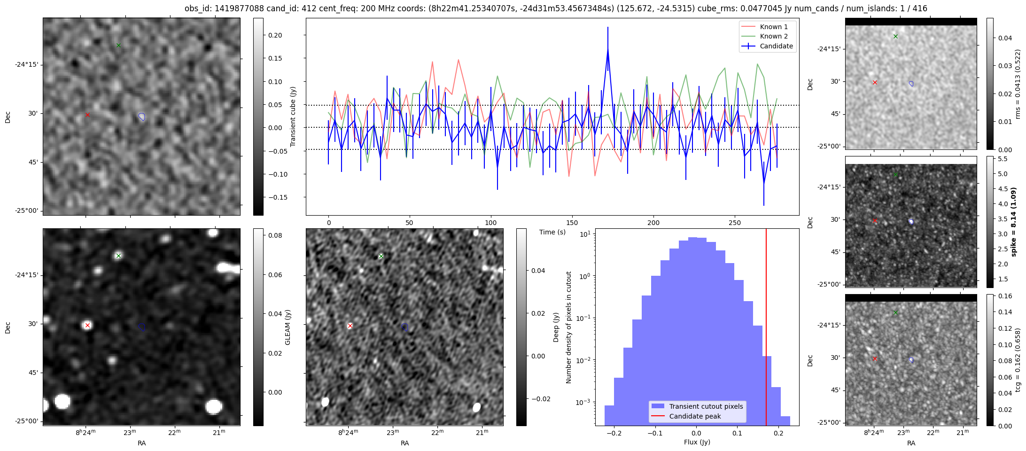Image resolution: width=1026 pixels, height=451 pixels.
Task: Click the transient cube colorbar beside the top-left image
Action: click(x=258, y=117)
